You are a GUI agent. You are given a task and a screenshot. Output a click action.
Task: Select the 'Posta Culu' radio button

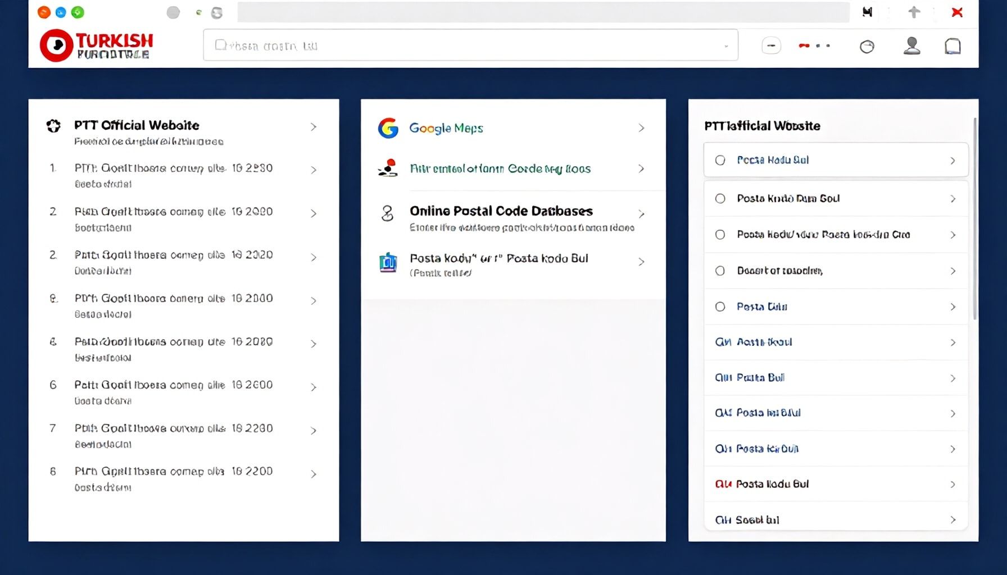pos(720,307)
